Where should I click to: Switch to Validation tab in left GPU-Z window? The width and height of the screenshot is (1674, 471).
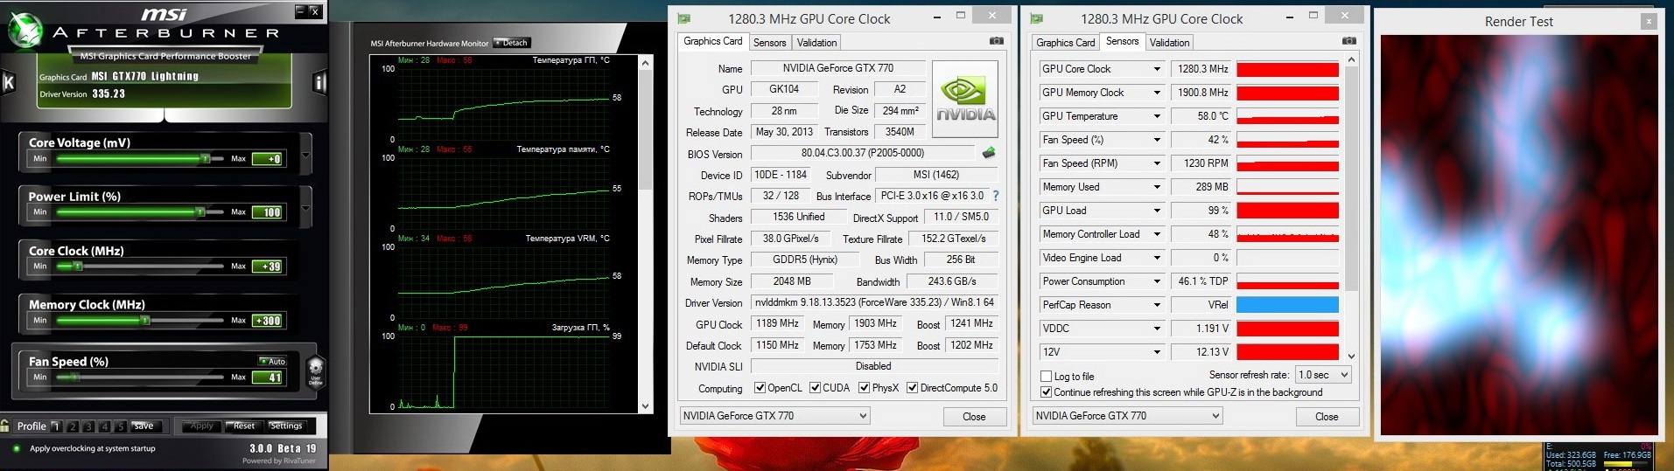click(817, 43)
